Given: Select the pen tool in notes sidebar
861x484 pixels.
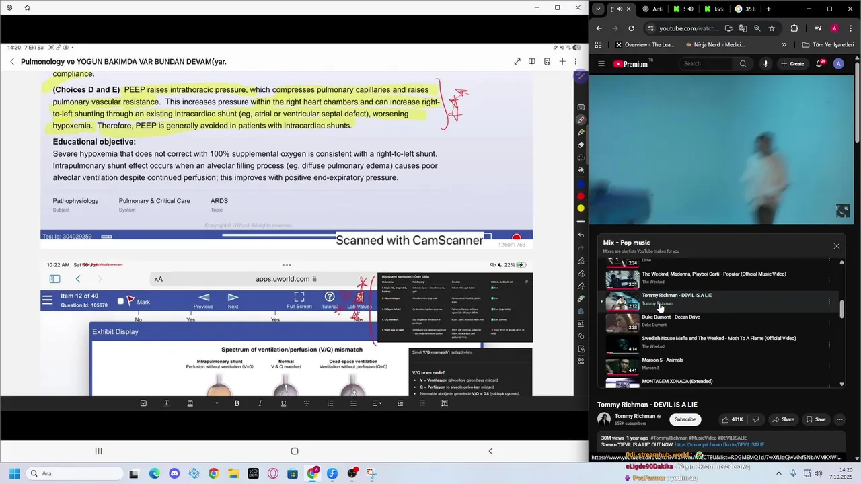Looking at the screenshot, I should pyautogui.click(x=581, y=120).
